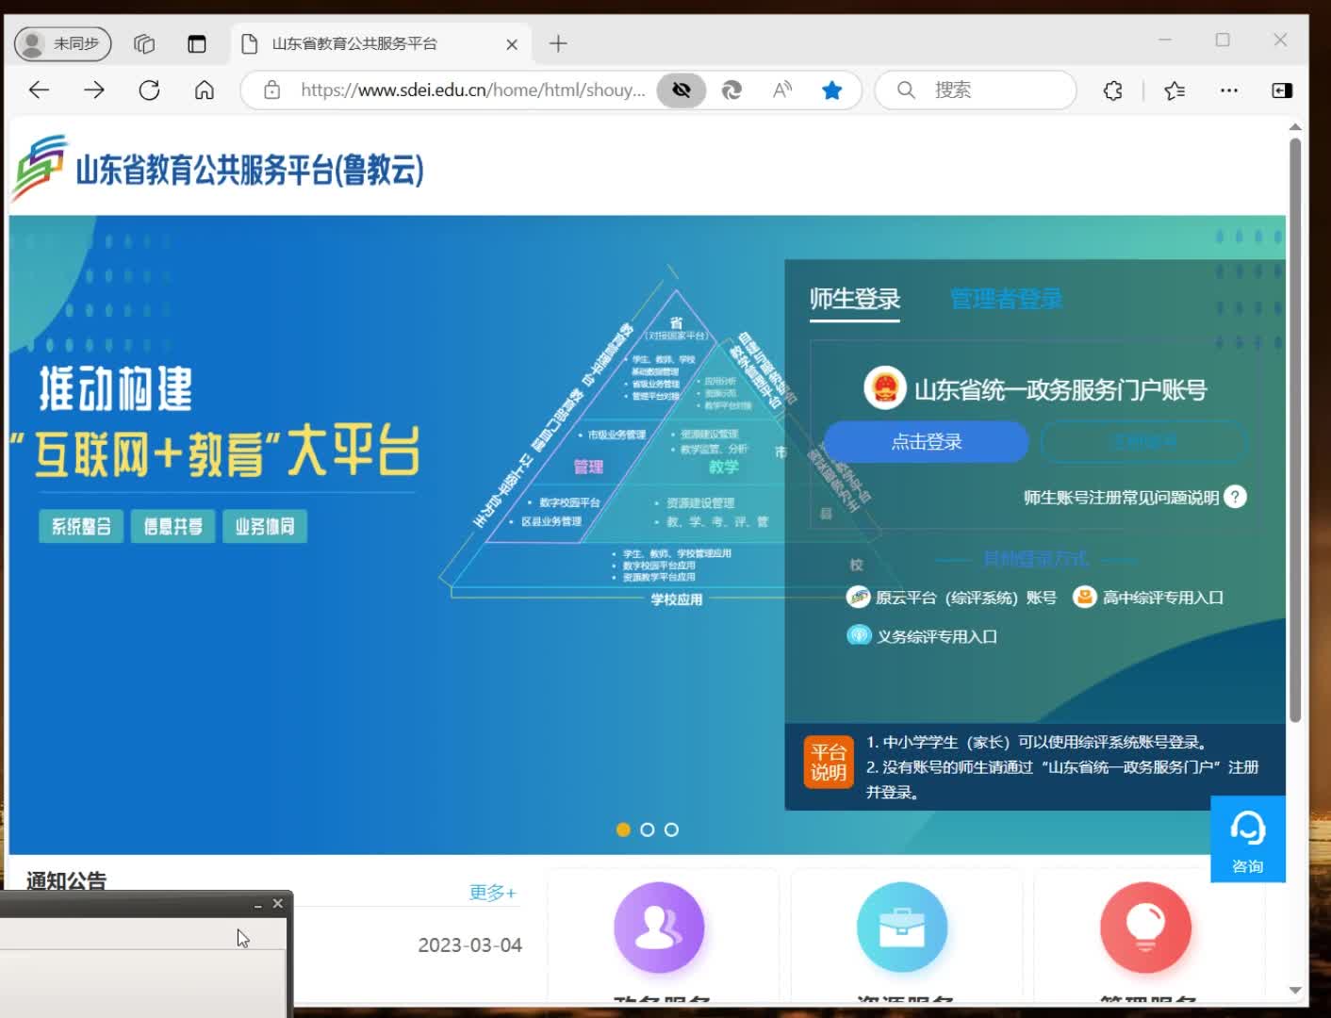1331x1018 pixels.
Task: Click the question mark help icon
Action: pos(1235,497)
